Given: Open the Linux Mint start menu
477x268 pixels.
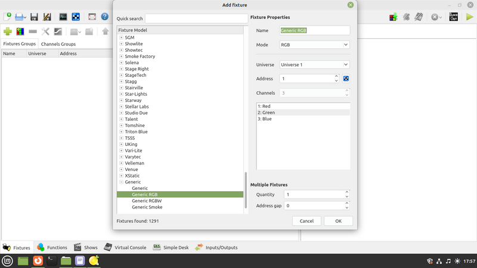Looking at the screenshot, I should pos(7,261).
